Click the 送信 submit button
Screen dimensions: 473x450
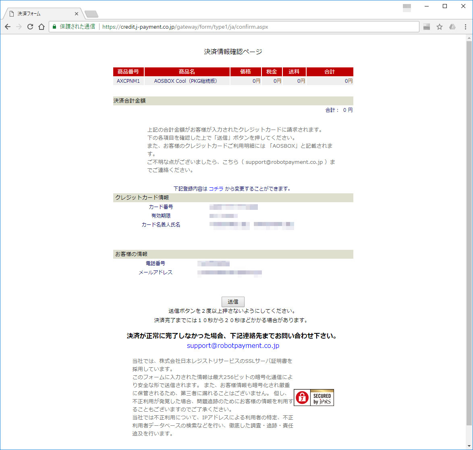tap(233, 301)
